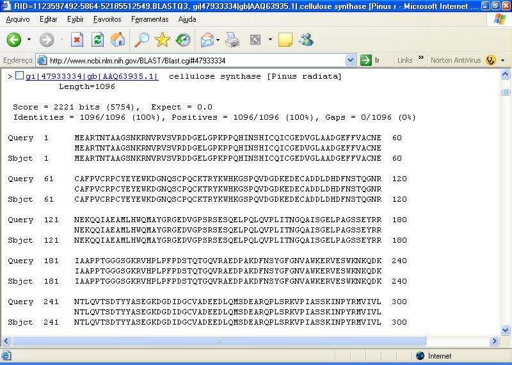Click the 'Query 1' row label
Screen dimensions: 512x365
tap(28, 138)
